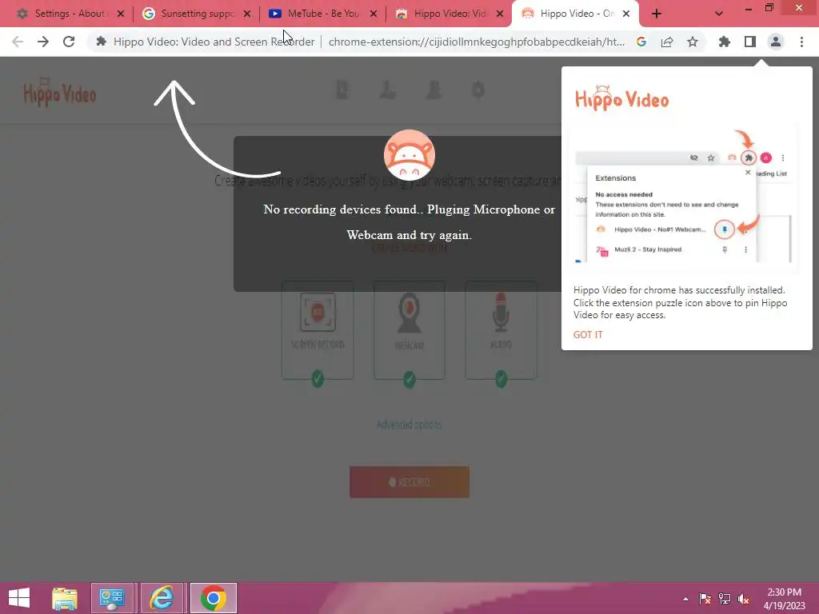
Task: Click the muted speaker volume icon
Action: [x=744, y=599]
